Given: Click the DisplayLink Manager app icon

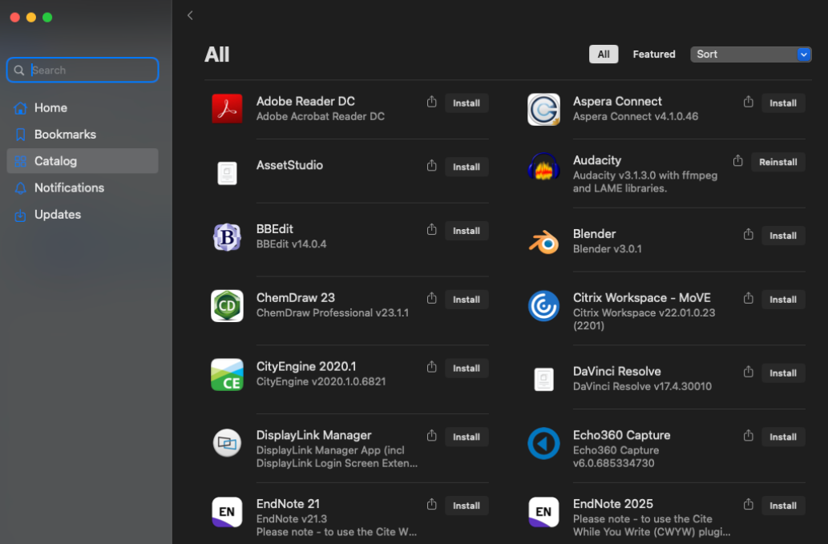Looking at the screenshot, I should 227,443.
